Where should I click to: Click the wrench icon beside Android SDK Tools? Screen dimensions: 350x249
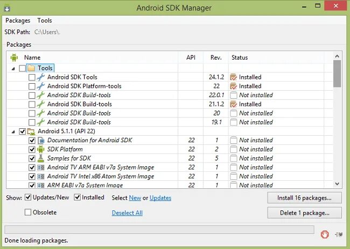pos(41,77)
